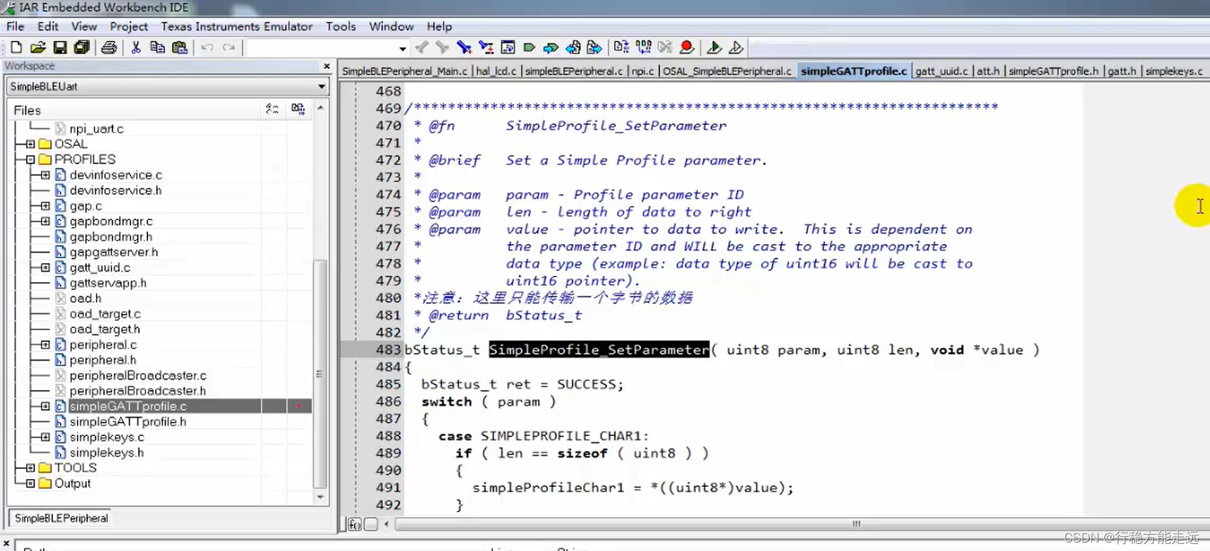Click the files status column icon in Files header
1210x551 pixels.
tap(298, 109)
